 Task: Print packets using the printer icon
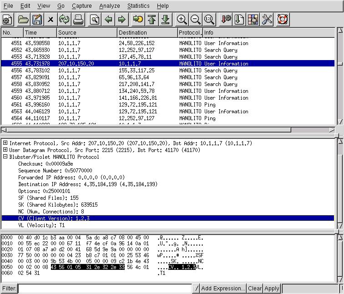coord(78,20)
